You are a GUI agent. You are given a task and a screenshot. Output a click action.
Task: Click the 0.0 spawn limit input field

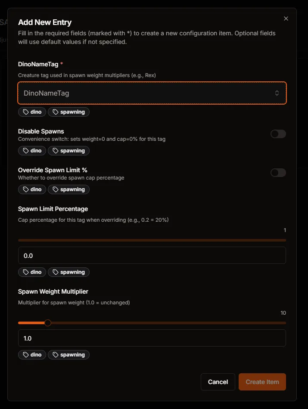(152, 255)
